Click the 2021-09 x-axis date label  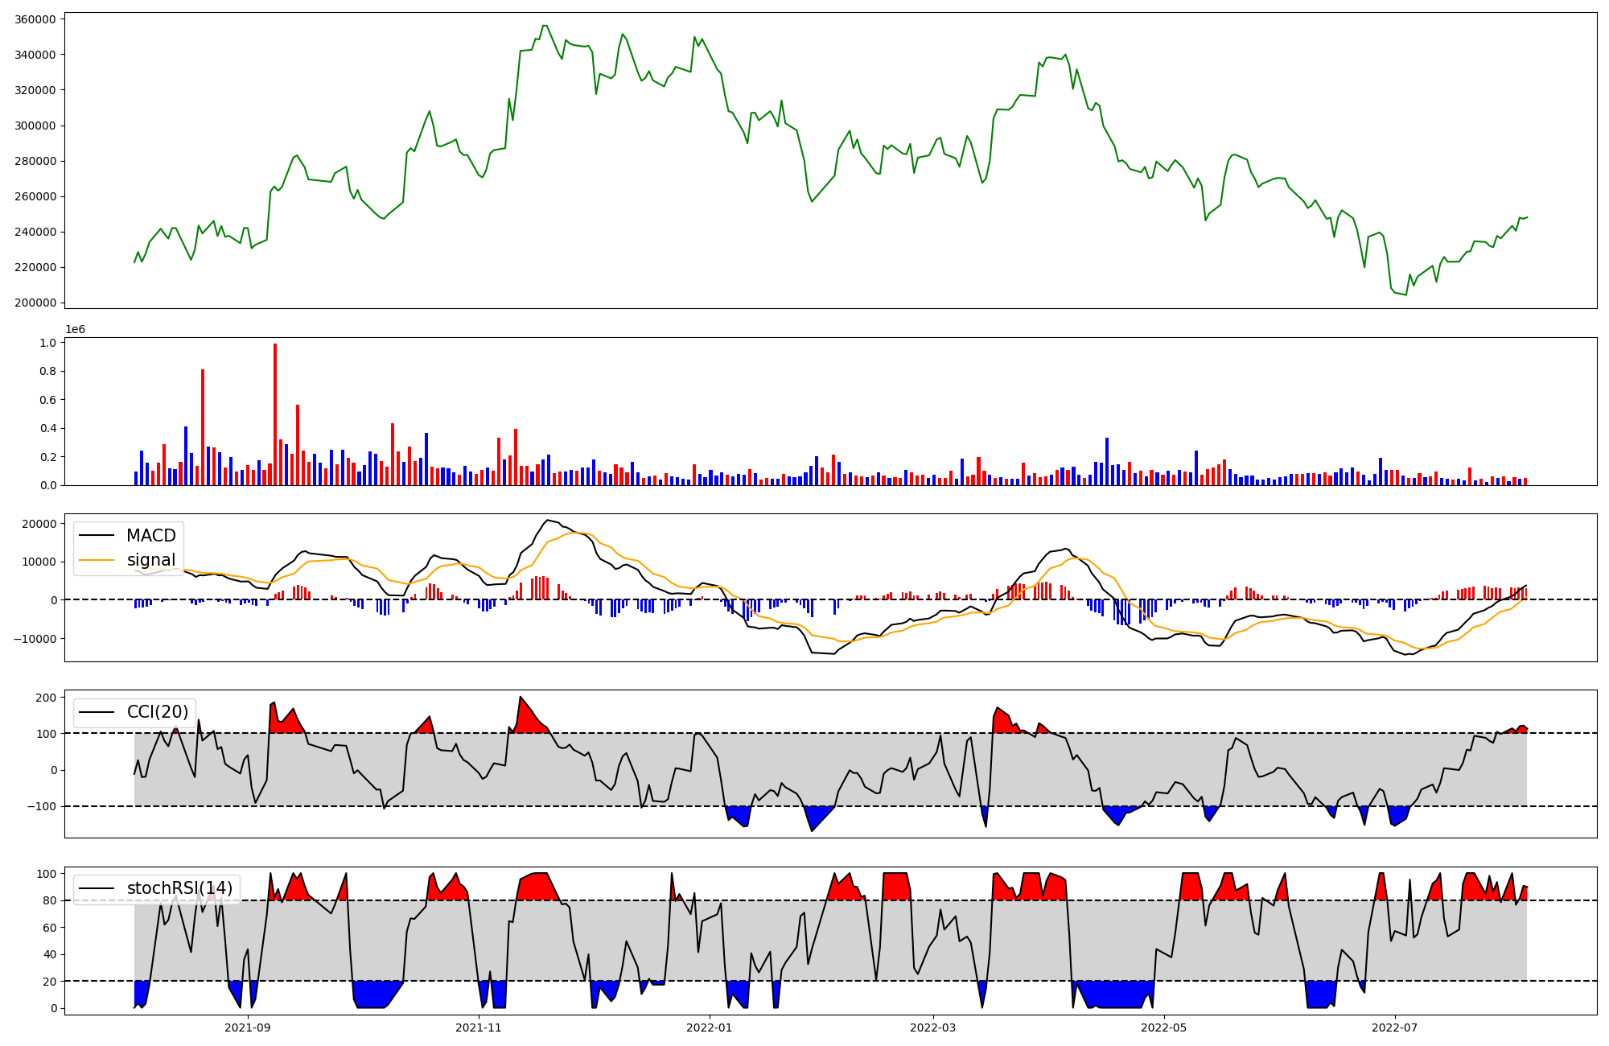[x=248, y=1027]
